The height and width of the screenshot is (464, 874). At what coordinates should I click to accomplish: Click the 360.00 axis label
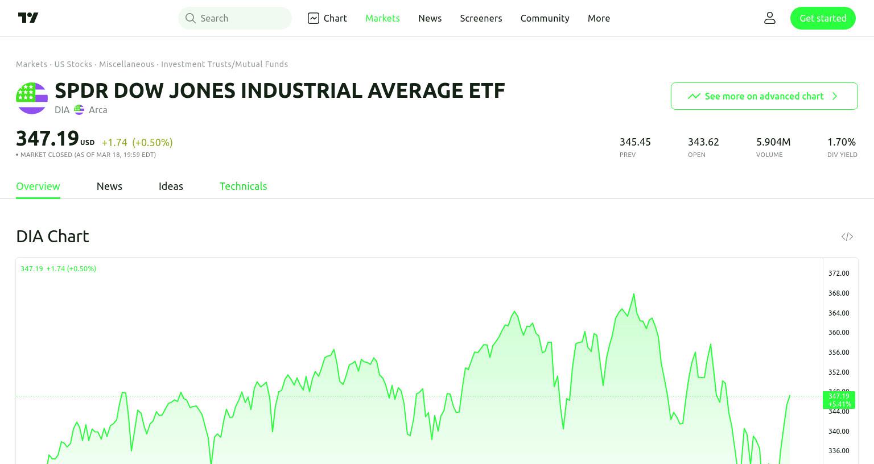pos(839,333)
